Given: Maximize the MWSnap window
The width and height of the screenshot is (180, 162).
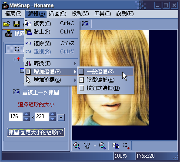Looking at the screenshot, I should (166, 6).
